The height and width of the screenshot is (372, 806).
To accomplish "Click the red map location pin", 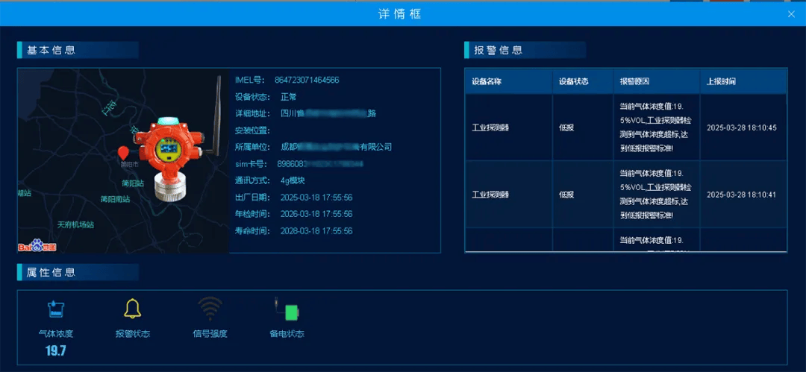I will [x=123, y=153].
